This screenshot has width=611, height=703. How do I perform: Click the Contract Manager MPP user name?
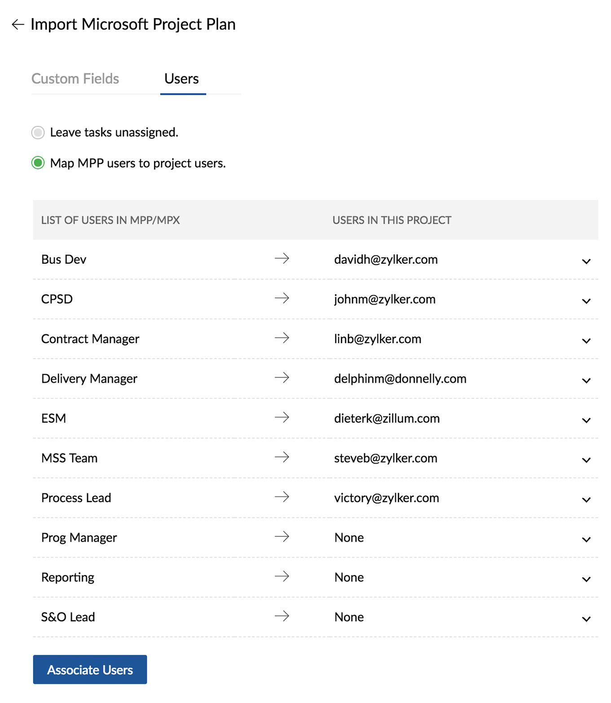(90, 339)
